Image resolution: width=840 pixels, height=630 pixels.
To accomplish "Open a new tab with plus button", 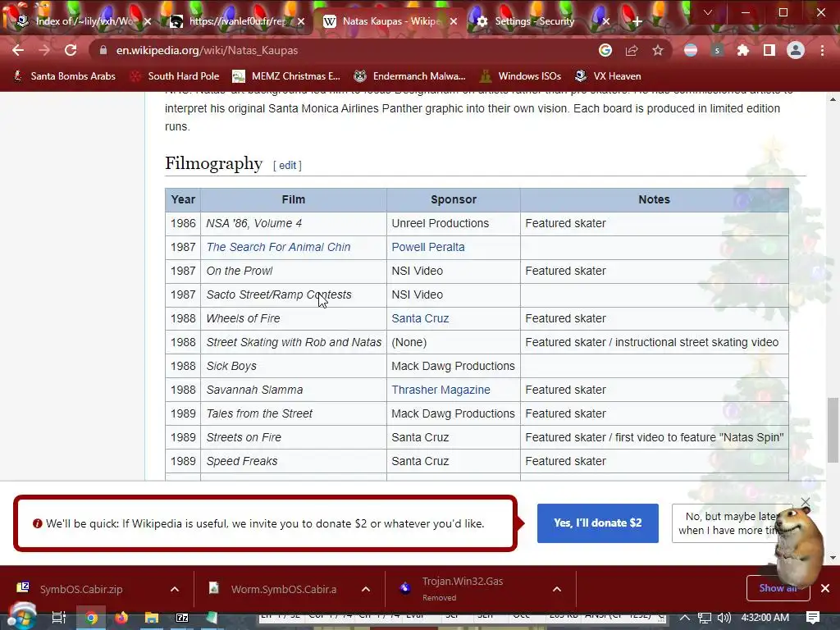I will click(x=637, y=21).
